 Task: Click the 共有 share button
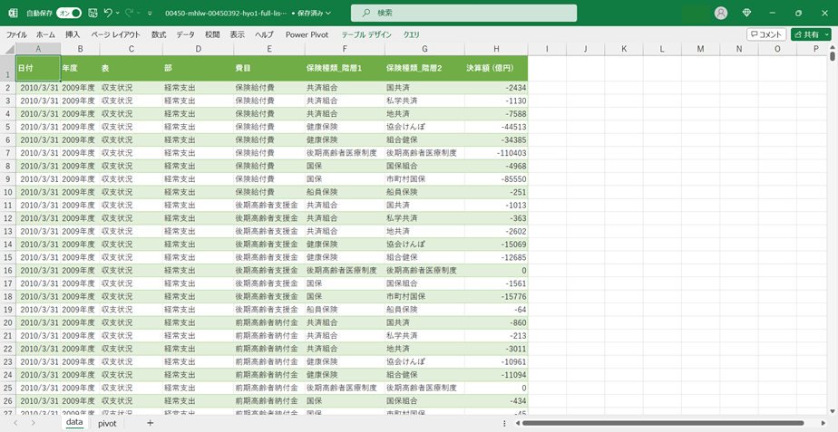[810, 34]
